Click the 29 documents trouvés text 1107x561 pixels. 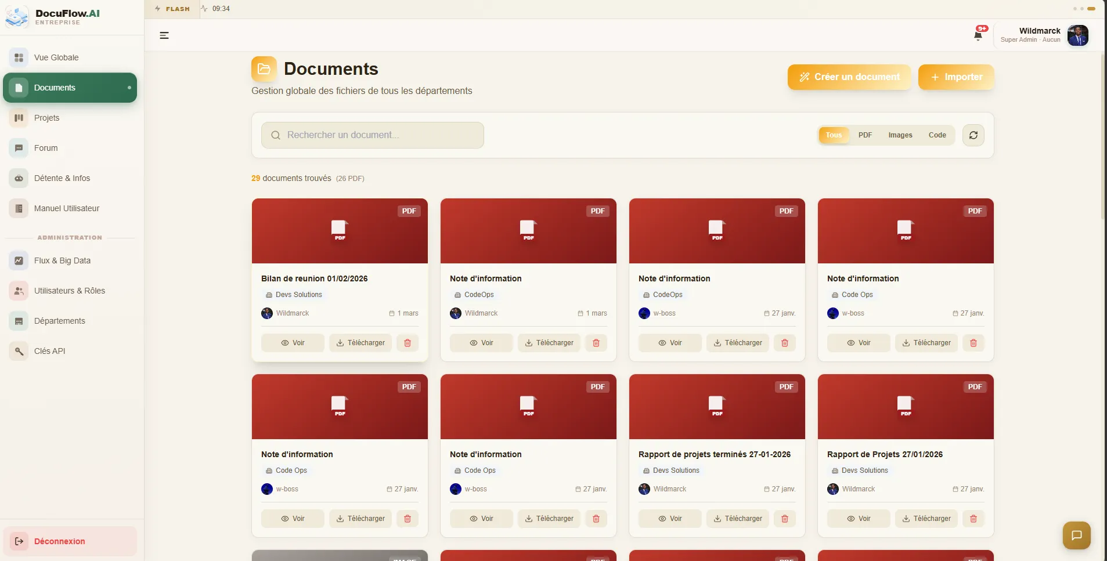click(x=291, y=178)
